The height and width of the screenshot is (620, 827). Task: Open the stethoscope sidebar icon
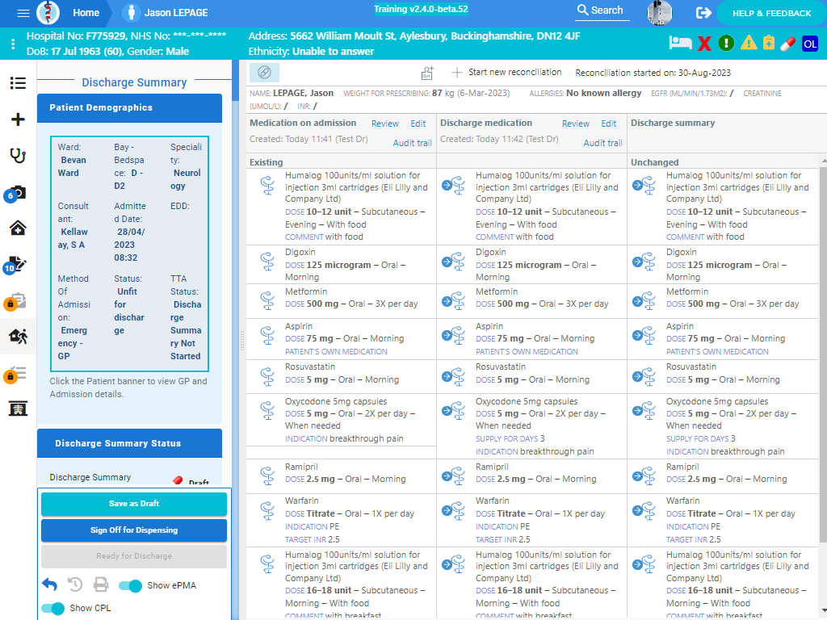(x=18, y=156)
